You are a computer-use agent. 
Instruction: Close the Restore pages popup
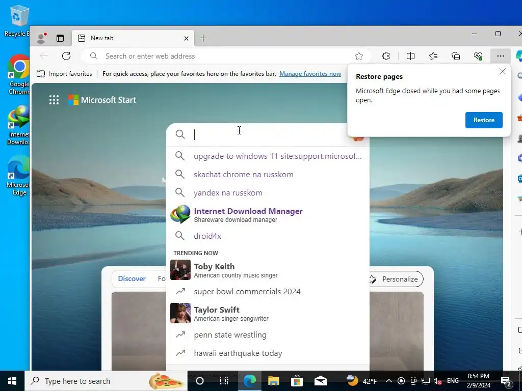(x=503, y=71)
